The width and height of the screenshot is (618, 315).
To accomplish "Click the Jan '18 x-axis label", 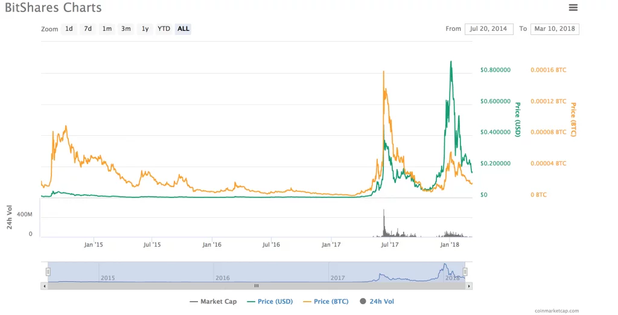I will pyautogui.click(x=450, y=245).
